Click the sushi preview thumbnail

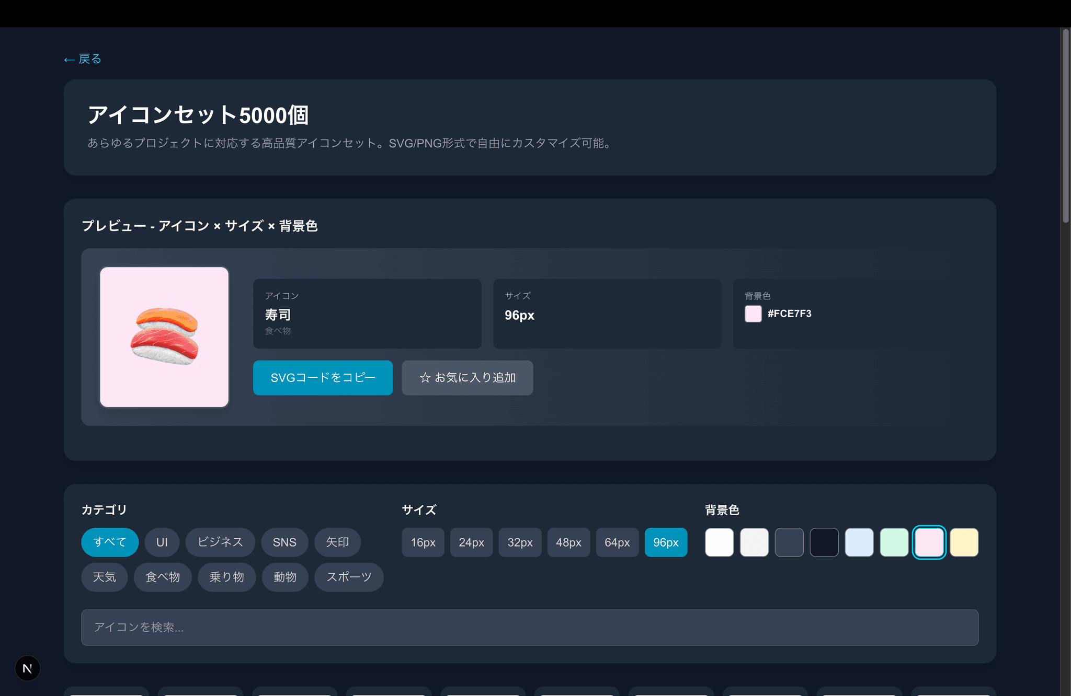(x=164, y=338)
